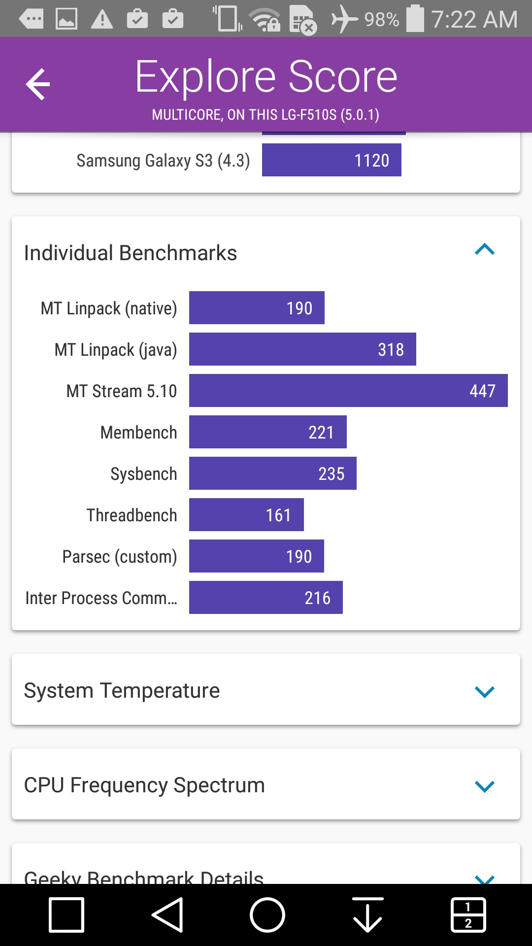
Task: Tap the Membench benchmark label
Action: (138, 432)
